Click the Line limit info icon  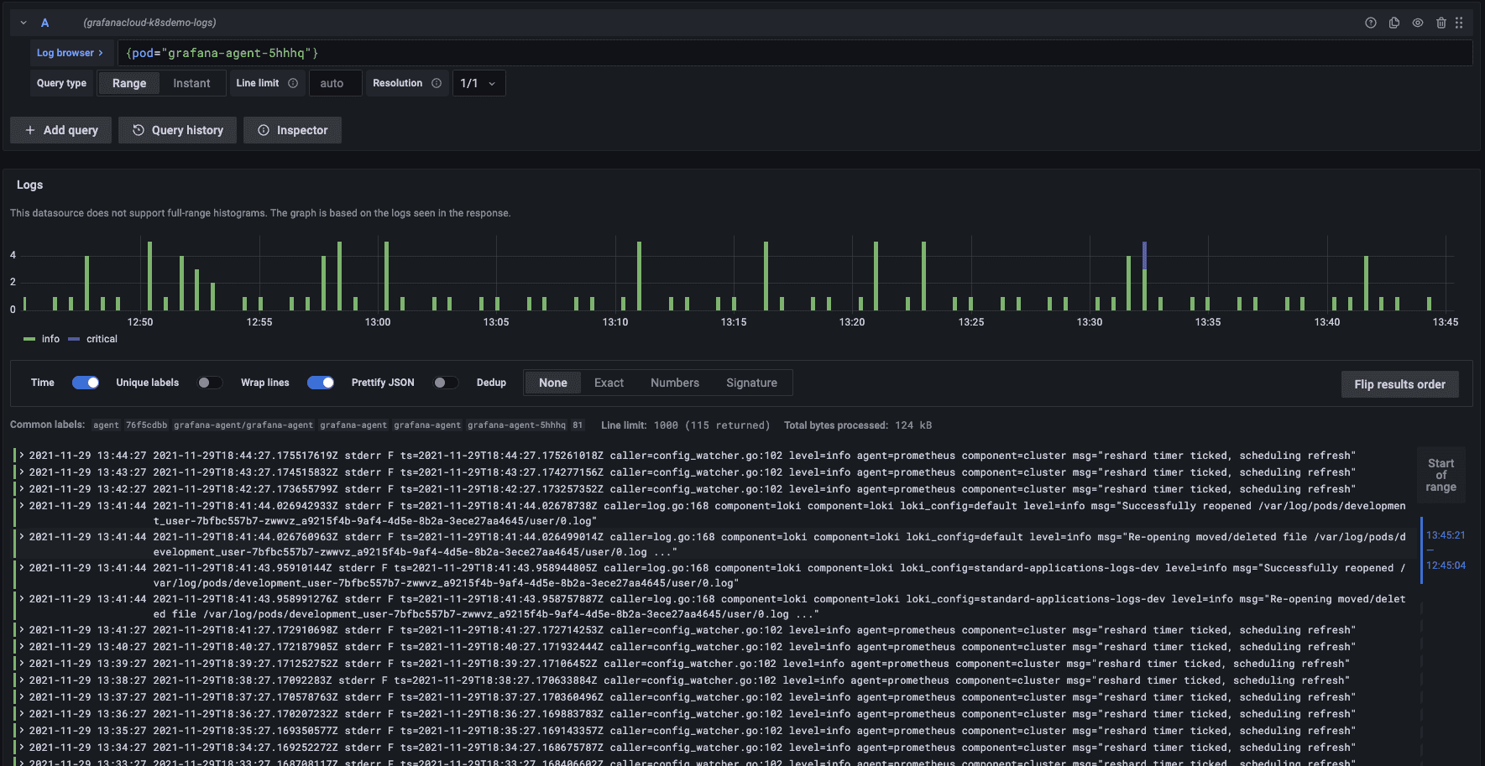click(293, 83)
